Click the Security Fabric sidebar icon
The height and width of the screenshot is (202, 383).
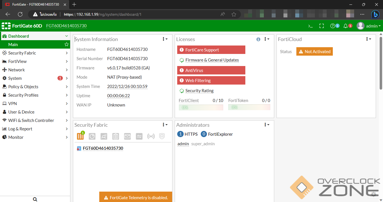(4, 53)
